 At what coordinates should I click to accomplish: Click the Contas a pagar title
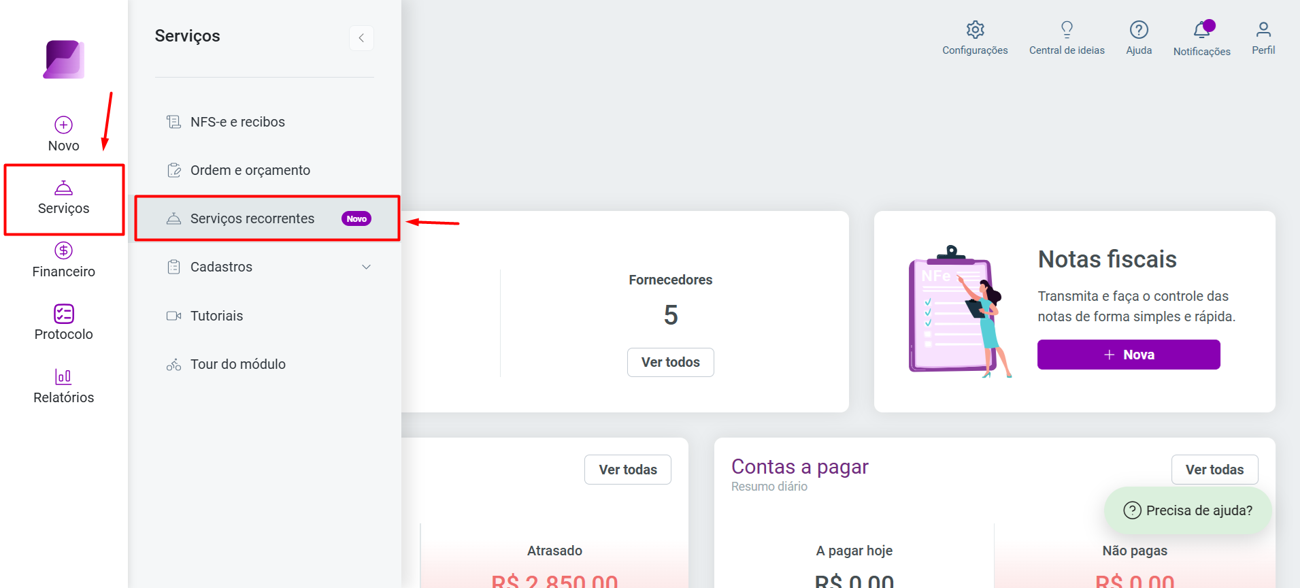800,467
